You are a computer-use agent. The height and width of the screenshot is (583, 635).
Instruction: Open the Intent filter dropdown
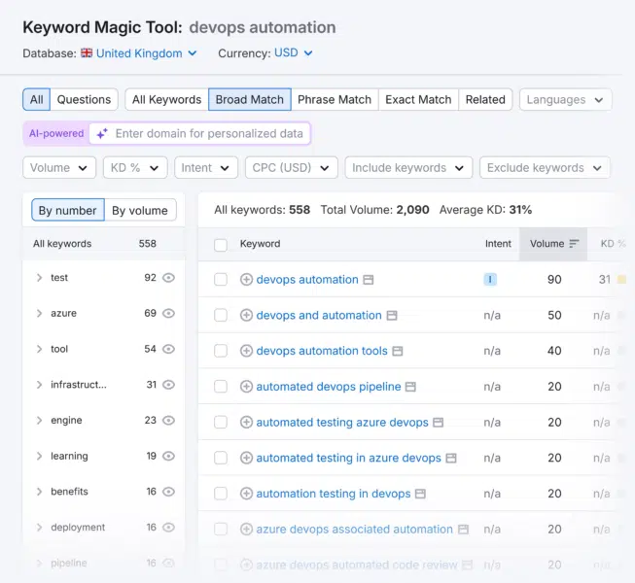[206, 167]
